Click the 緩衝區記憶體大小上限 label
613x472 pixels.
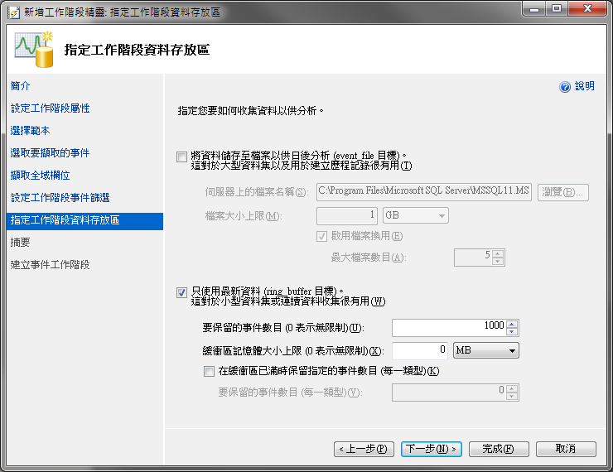tap(293, 351)
